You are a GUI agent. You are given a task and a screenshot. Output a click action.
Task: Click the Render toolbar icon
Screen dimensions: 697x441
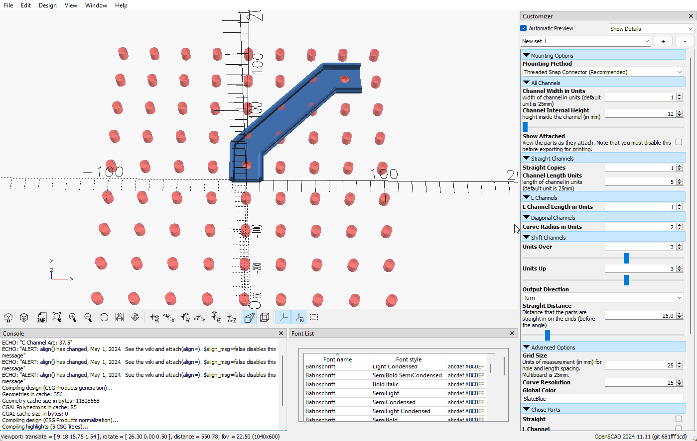(23, 317)
